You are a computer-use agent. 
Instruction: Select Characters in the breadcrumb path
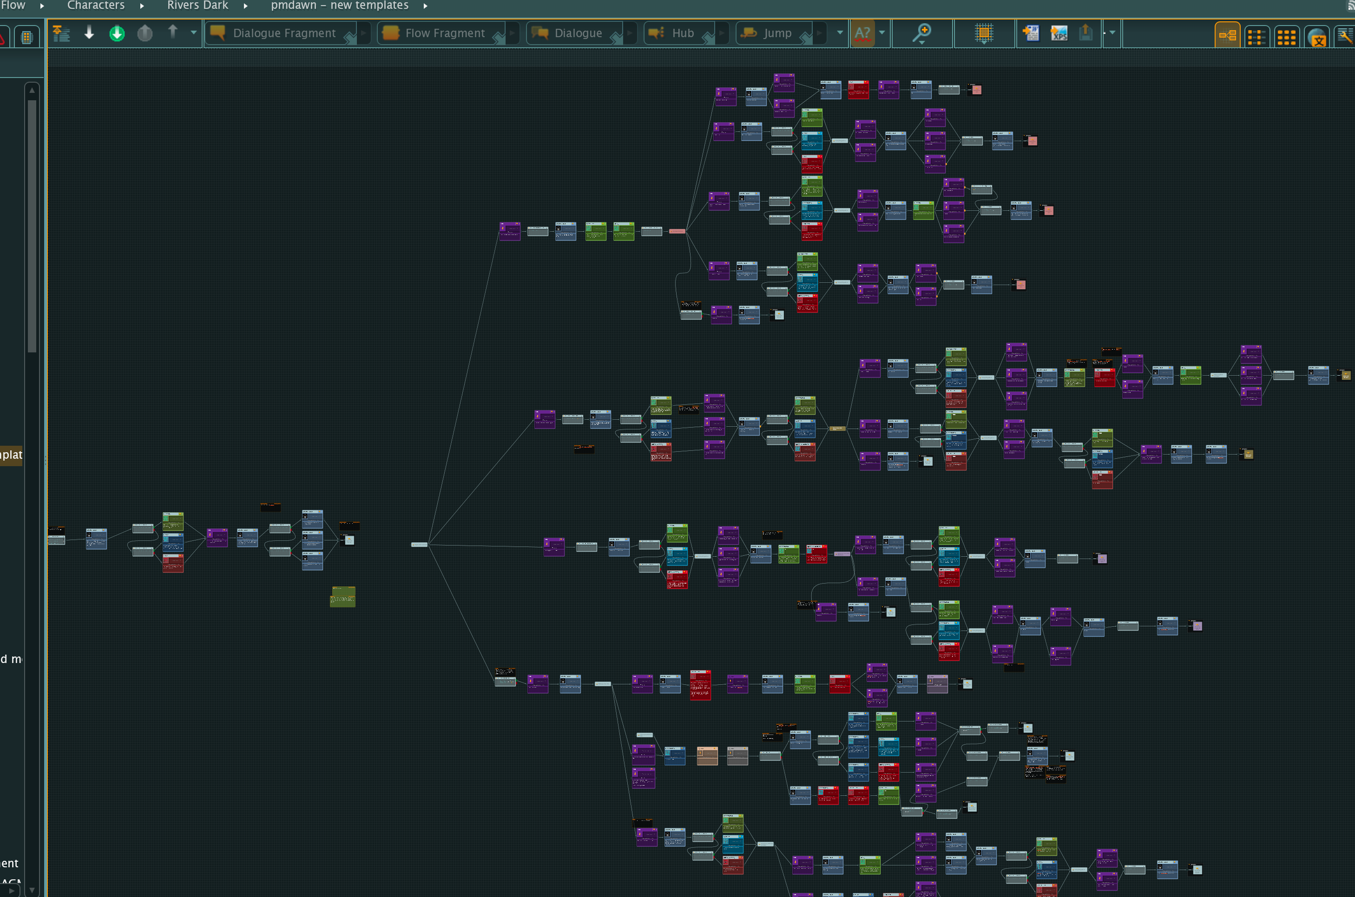(96, 5)
